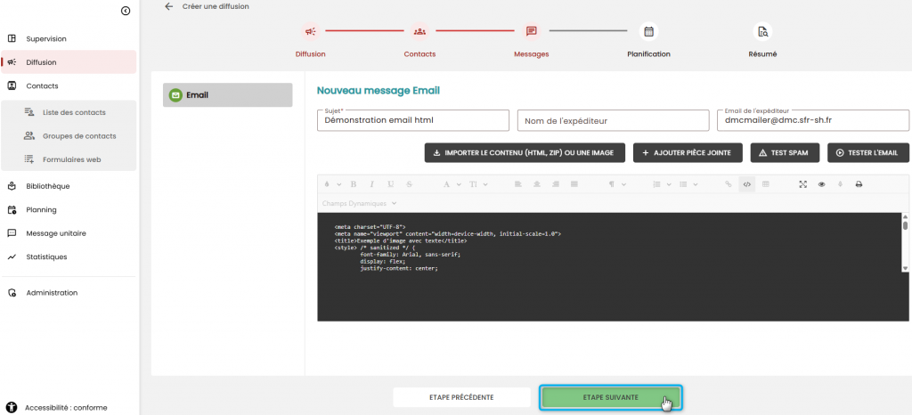Click the microphone icon in the editor toolbar

tap(840, 184)
